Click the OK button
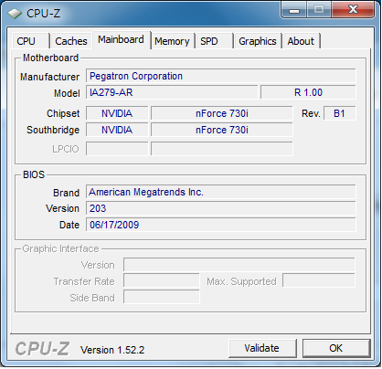The image size is (382, 369). 336,348
